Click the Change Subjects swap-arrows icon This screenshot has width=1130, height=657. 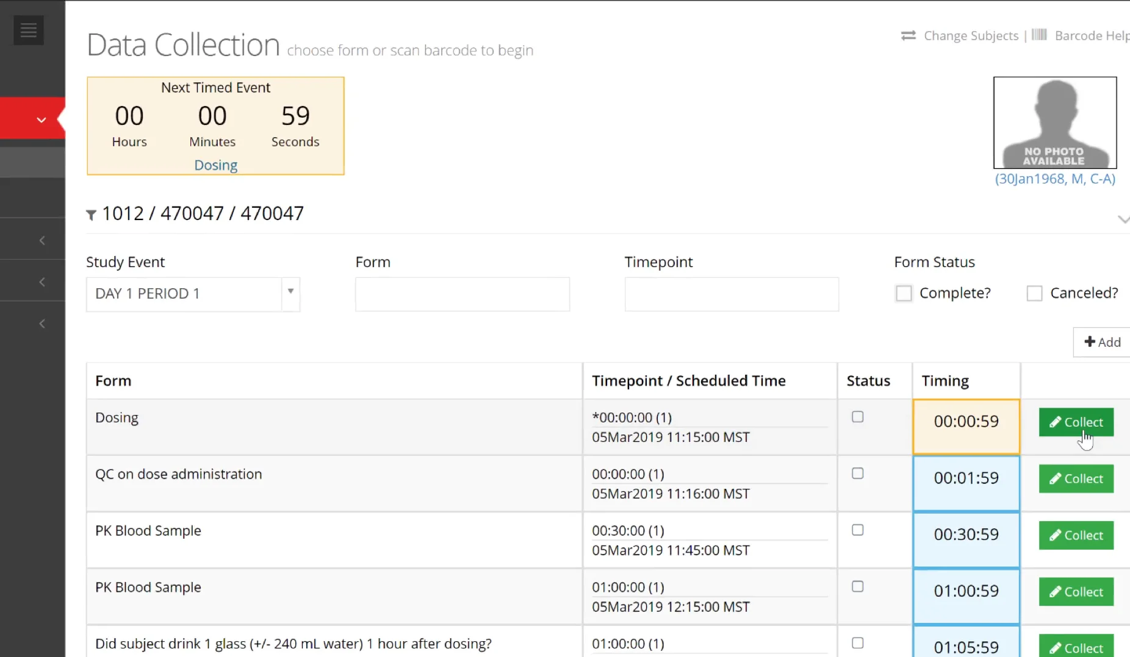point(908,35)
